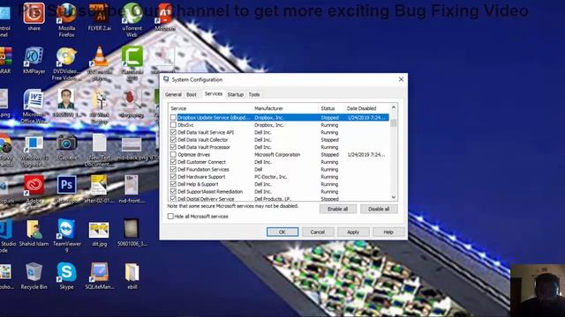The image size is (565, 317).
Task: Select 'Microsoft Corporation' manufacturer cell
Action: tap(277, 155)
